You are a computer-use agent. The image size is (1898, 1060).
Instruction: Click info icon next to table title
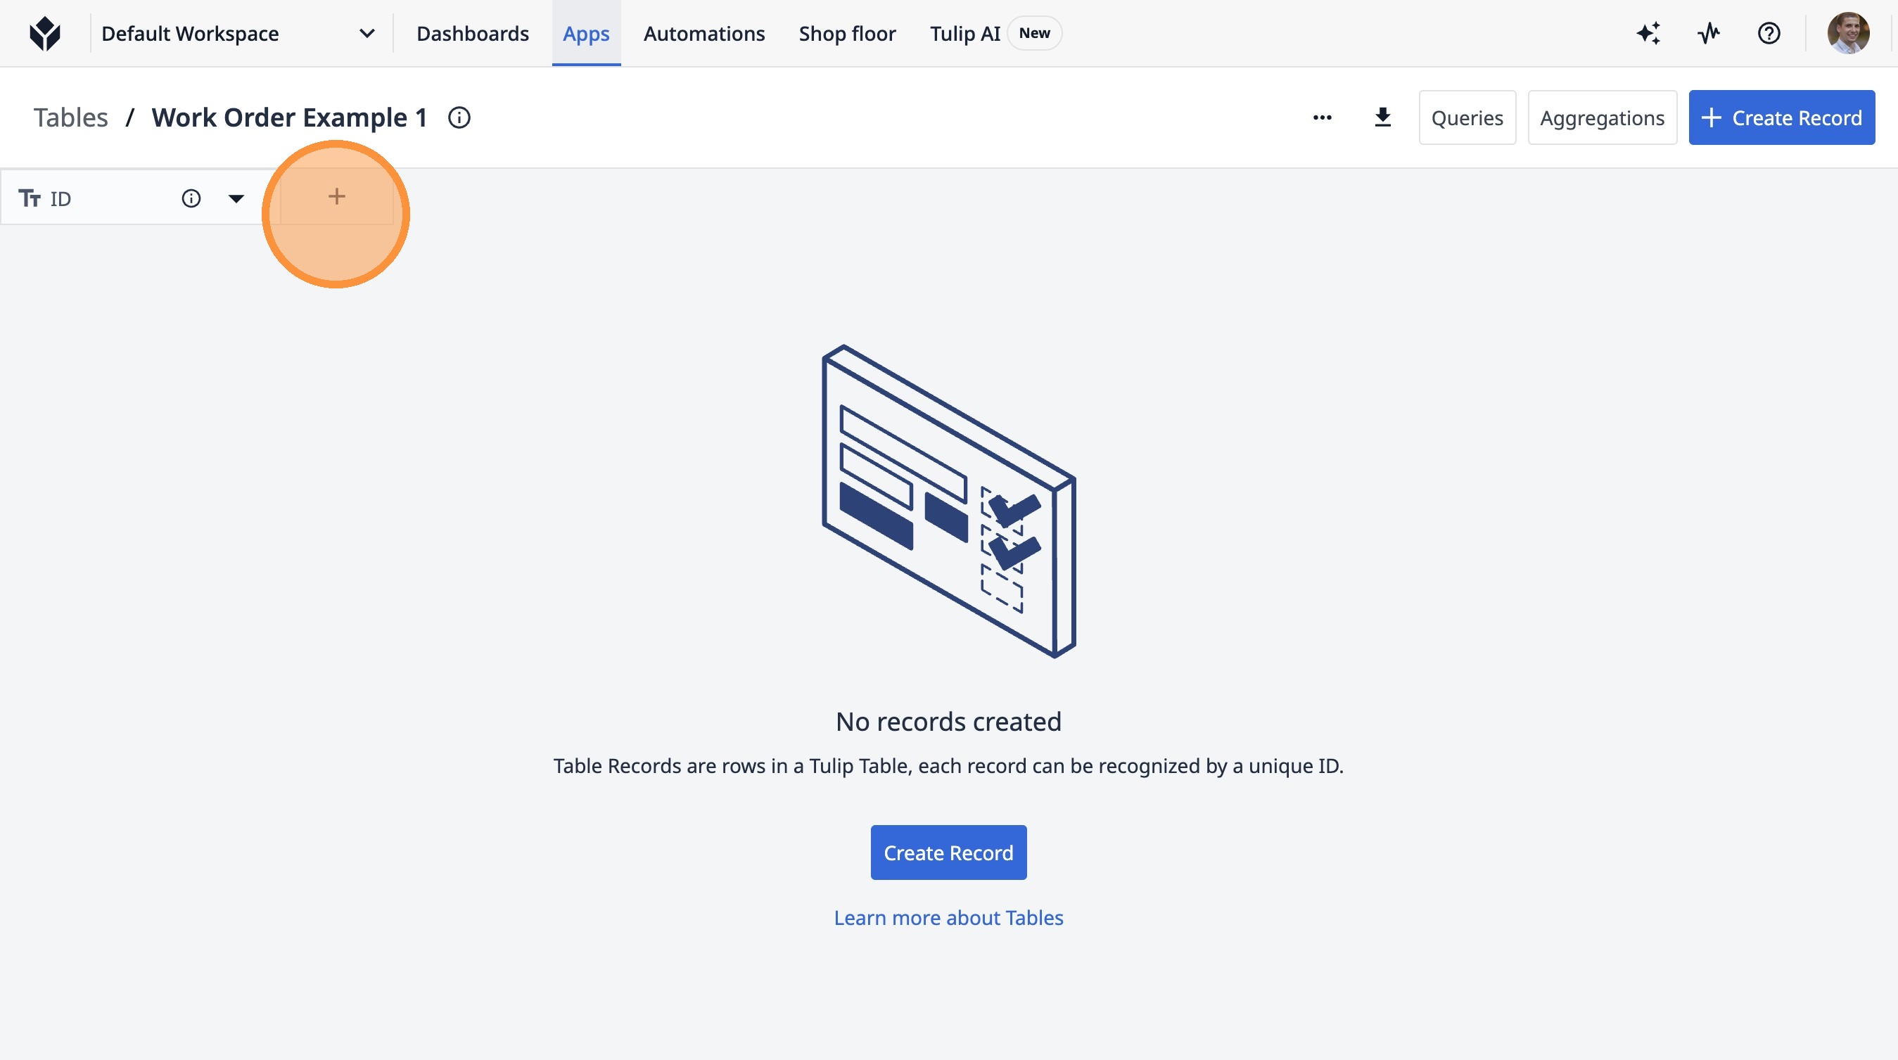pyautogui.click(x=459, y=117)
